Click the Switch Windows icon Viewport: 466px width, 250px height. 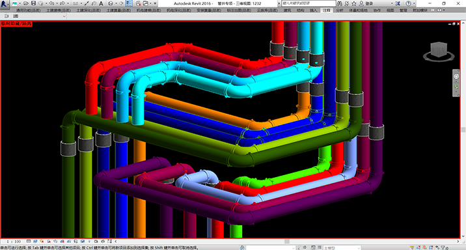[x=146, y=3]
